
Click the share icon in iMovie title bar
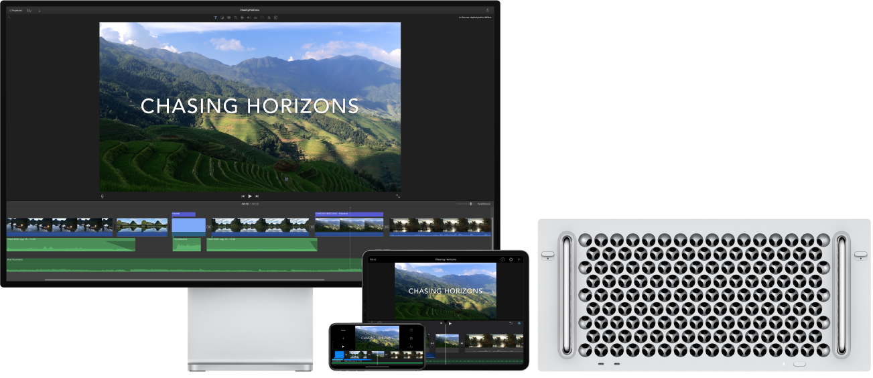tap(487, 11)
